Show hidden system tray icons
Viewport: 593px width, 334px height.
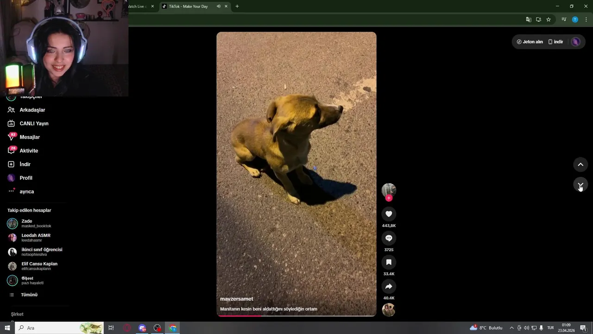tap(511, 328)
